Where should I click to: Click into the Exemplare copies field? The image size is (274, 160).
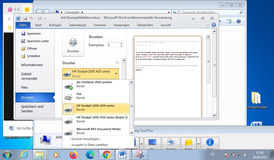click(113, 45)
